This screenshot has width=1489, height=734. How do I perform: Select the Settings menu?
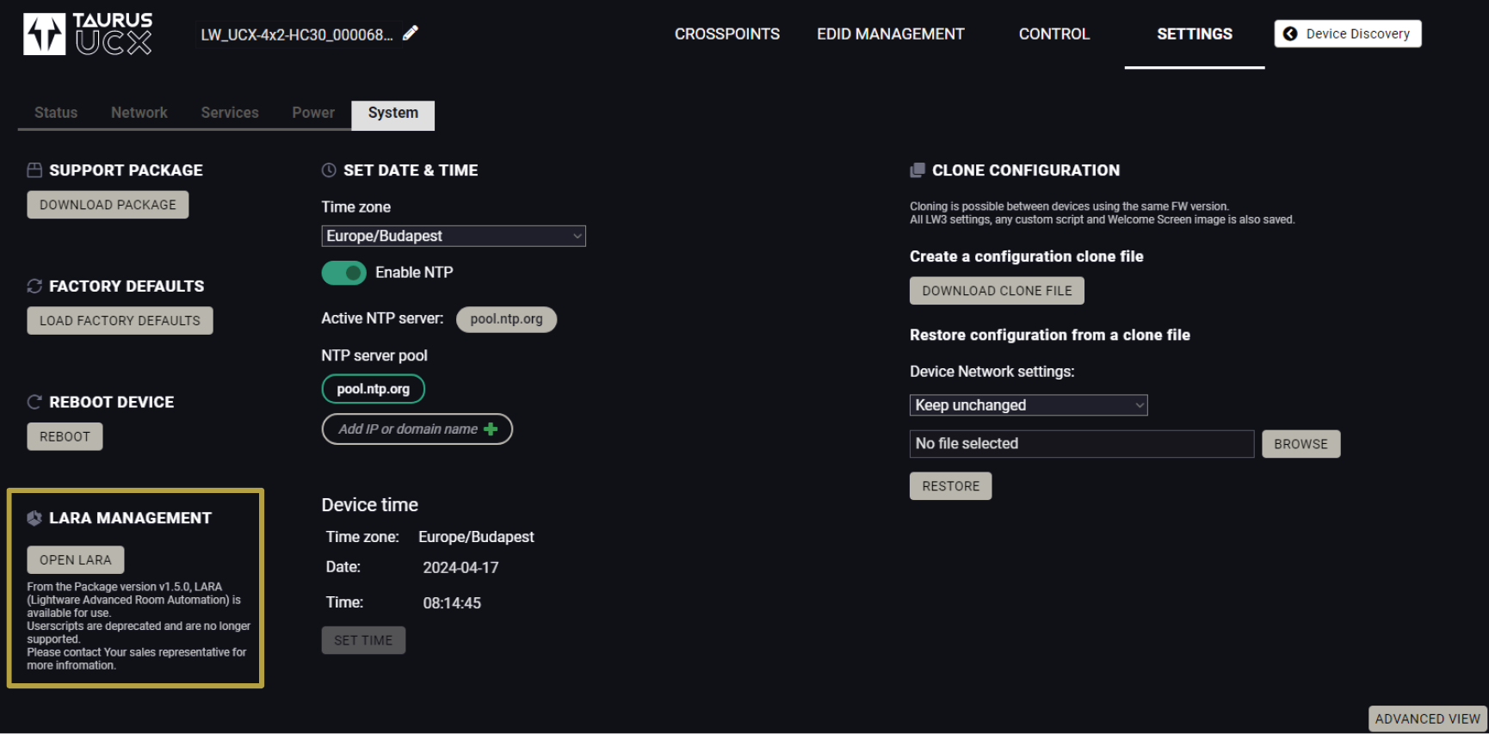[x=1195, y=34]
